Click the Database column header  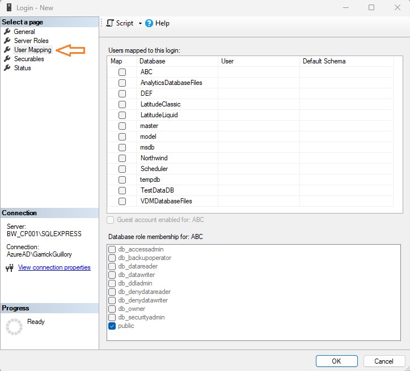click(x=177, y=61)
